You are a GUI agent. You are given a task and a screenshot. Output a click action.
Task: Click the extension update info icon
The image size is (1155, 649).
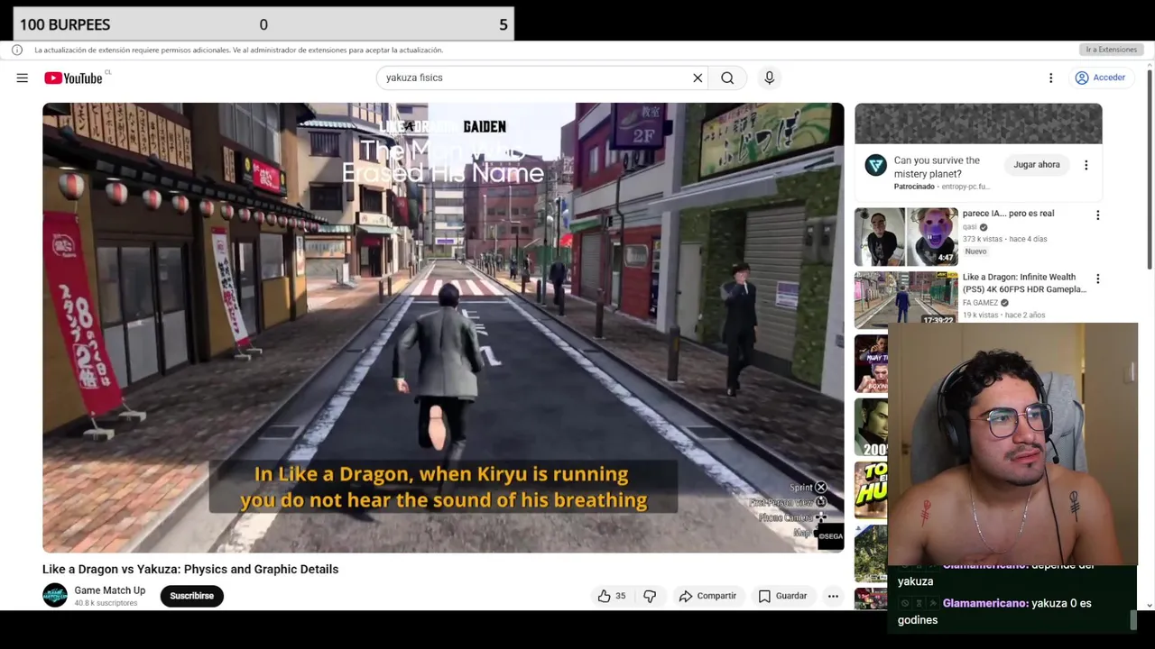tap(16, 50)
